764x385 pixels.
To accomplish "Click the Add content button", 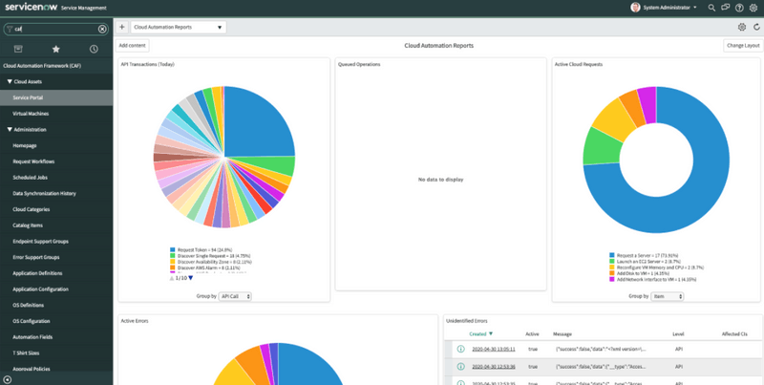I will 134,45.
